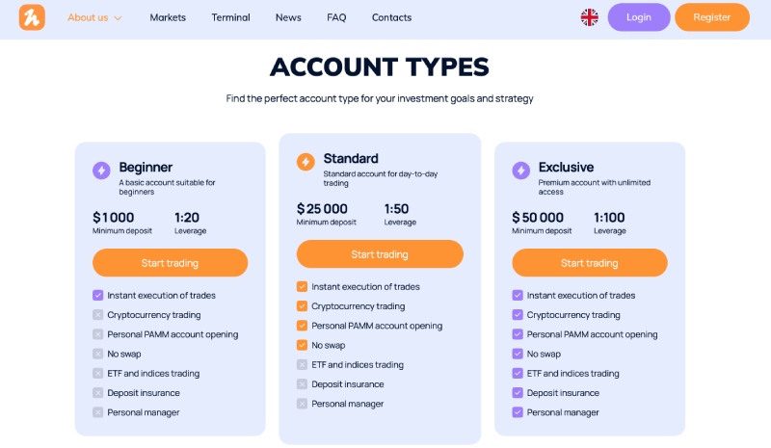This screenshot has width=771, height=448.
Task: Go to the Terminal page
Action: (230, 17)
